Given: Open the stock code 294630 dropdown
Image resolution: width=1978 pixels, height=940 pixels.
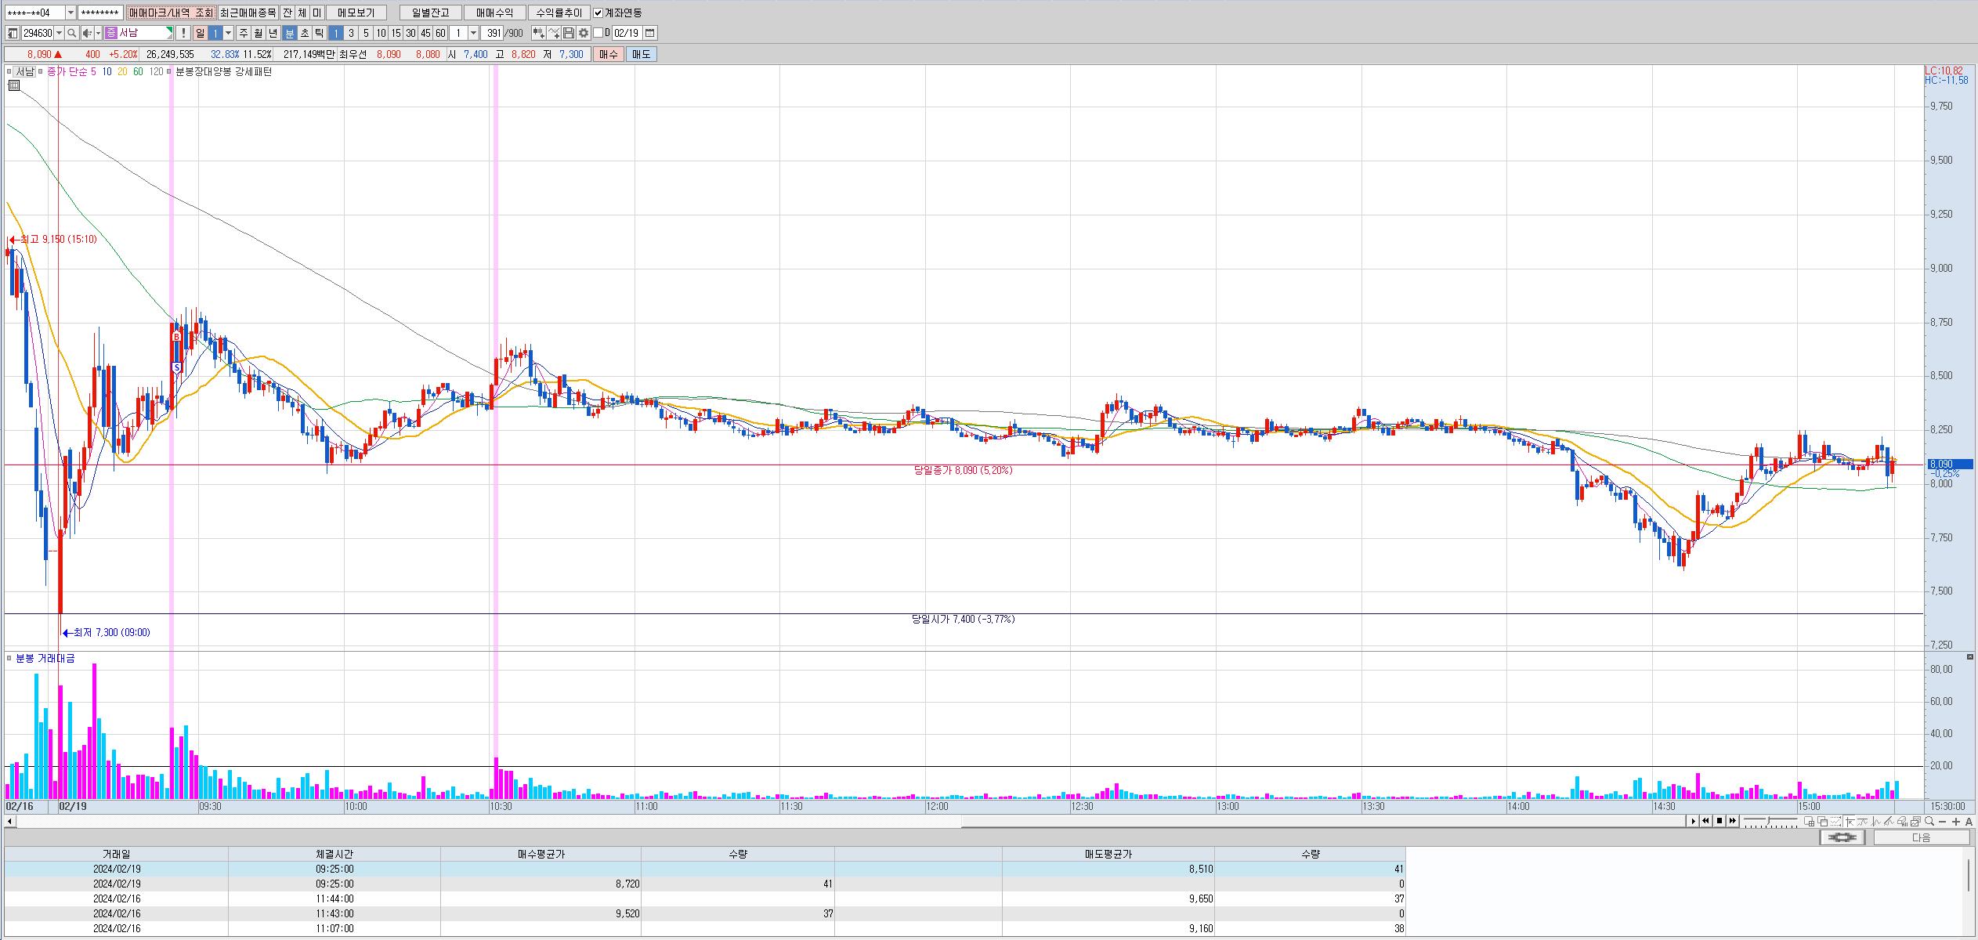Looking at the screenshot, I should [60, 33].
